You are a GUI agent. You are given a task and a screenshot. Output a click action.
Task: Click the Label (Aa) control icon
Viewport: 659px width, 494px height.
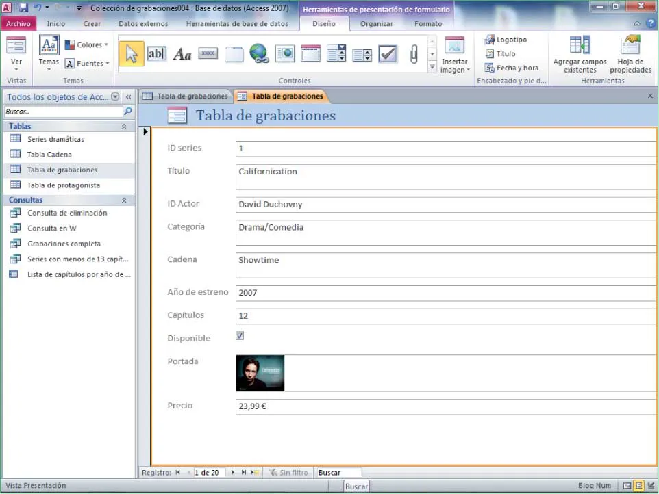(182, 54)
